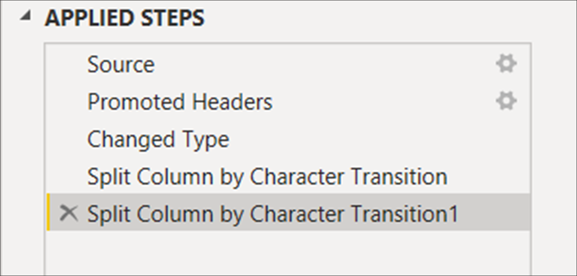
Task: Select Split Column by Character Transition step
Action: point(267,177)
